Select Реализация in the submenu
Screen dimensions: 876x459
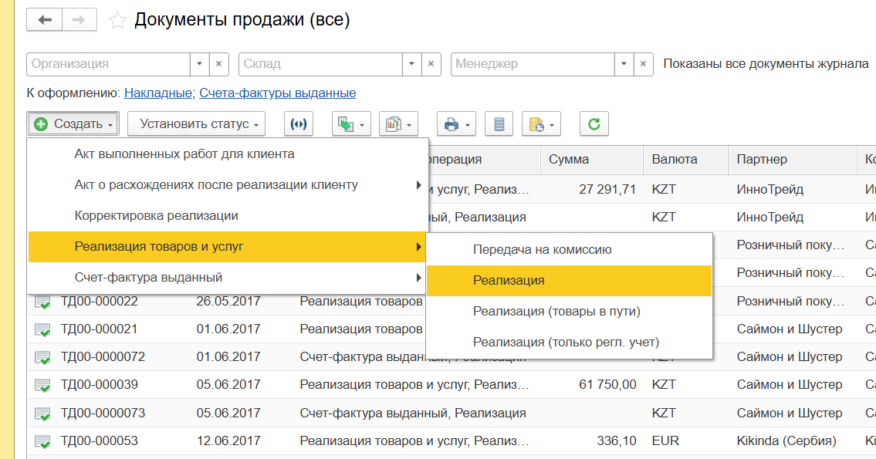[x=509, y=281]
